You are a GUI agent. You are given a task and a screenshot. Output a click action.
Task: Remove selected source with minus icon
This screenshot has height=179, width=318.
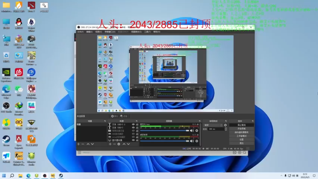pos(114,144)
